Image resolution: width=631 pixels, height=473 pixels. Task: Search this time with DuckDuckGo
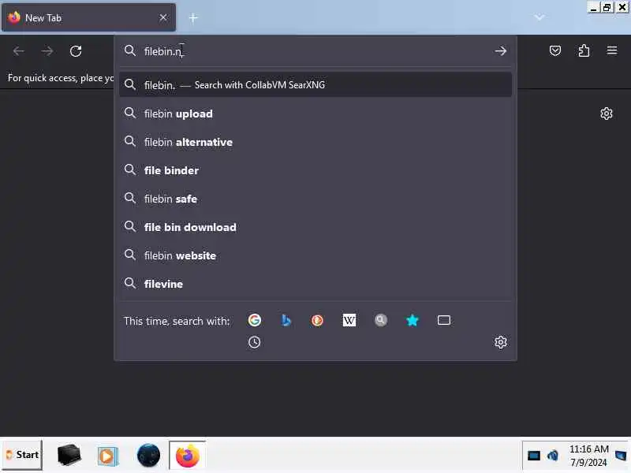click(317, 320)
